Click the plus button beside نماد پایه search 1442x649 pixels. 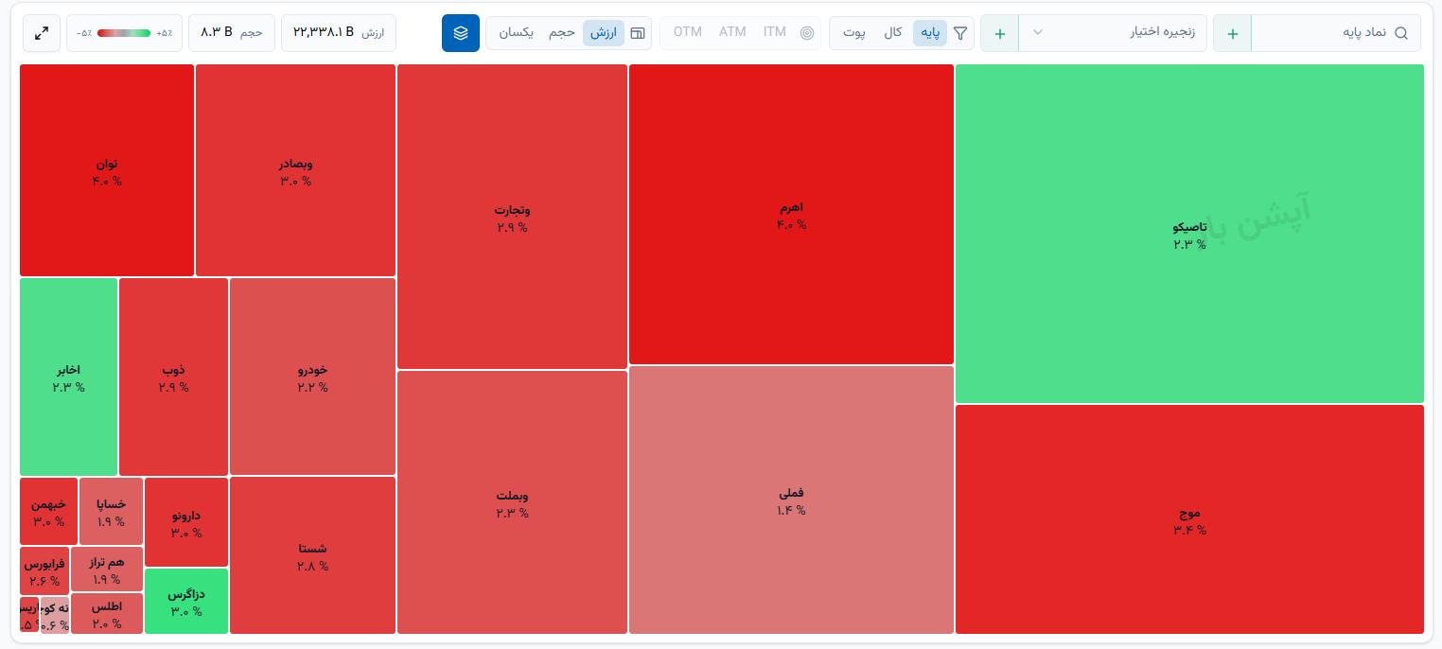pyautogui.click(x=1233, y=33)
